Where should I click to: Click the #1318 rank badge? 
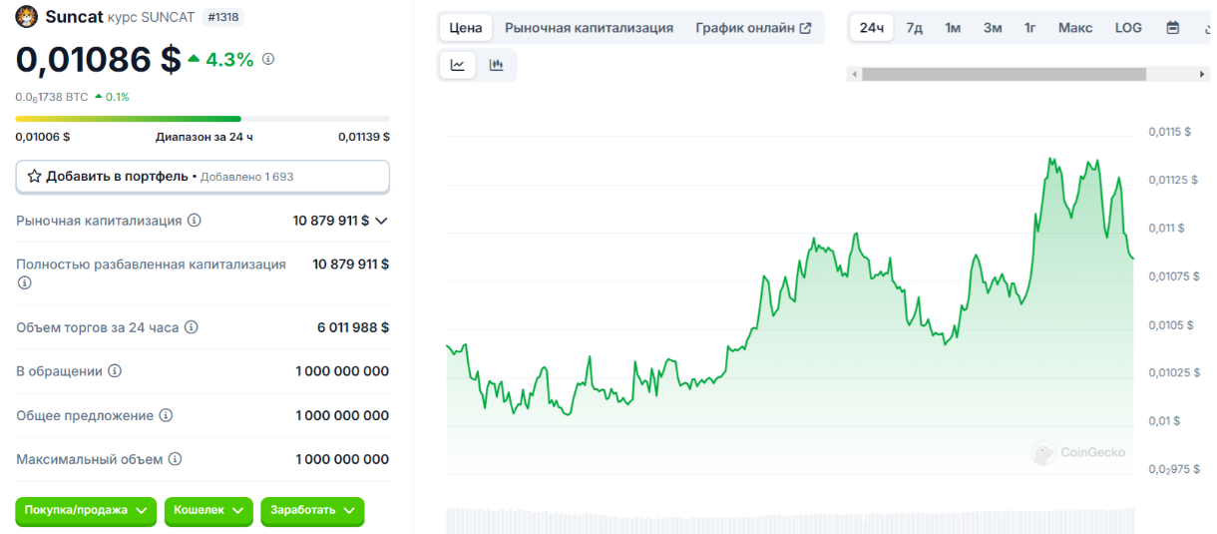pyautogui.click(x=223, y=17)
